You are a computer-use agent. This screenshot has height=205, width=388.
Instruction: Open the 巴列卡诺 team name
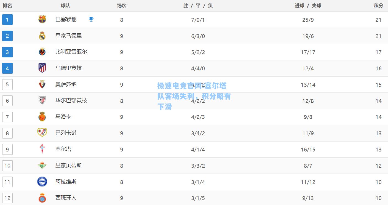(x=66, y=133)
